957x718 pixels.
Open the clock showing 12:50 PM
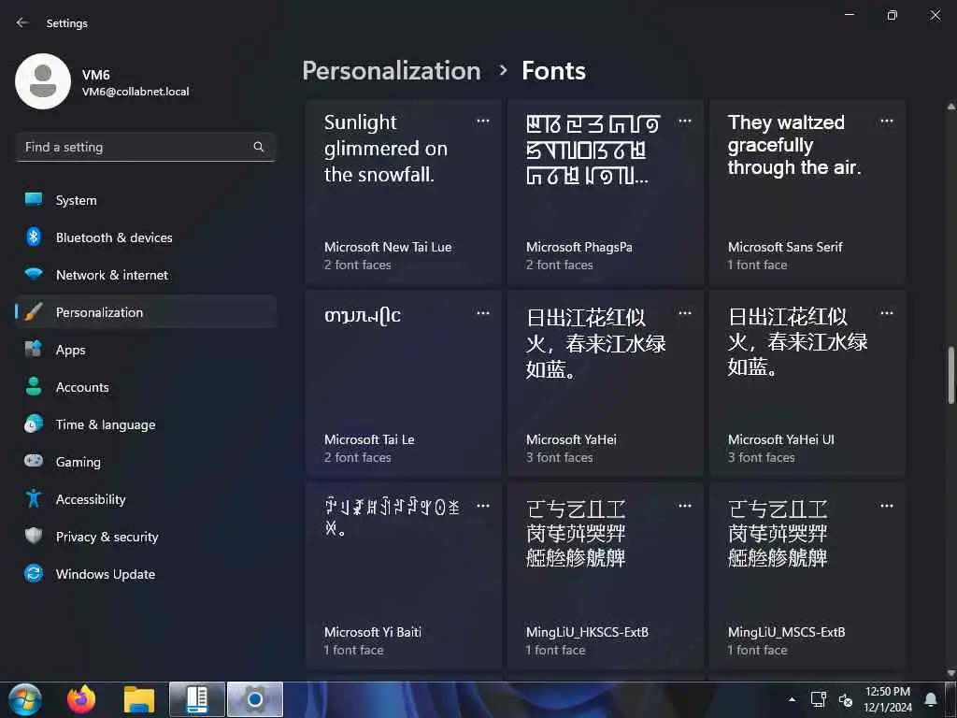(888, 699)
